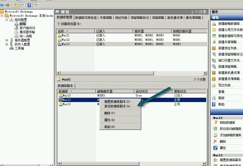Switch to 脱机通讯簿 tab
243x166 pixels.
(x=175, y=18)
